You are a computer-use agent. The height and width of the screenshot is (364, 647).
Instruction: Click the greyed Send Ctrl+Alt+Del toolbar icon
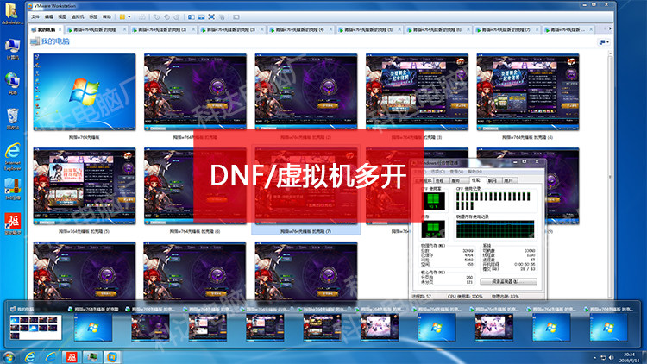142,17
